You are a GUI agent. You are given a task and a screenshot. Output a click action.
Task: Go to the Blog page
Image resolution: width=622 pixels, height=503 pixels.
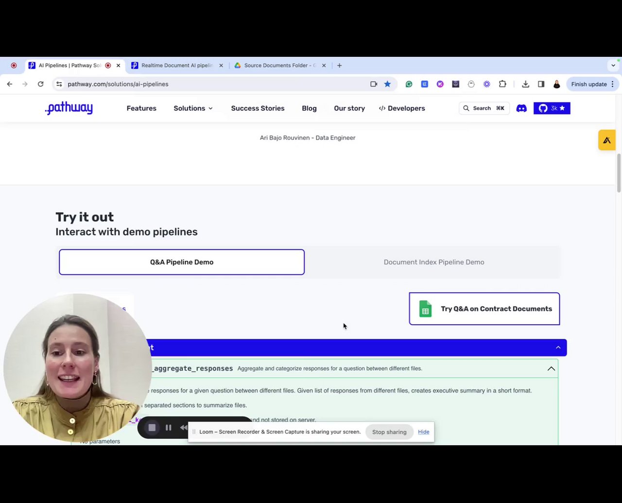point(309,108)
